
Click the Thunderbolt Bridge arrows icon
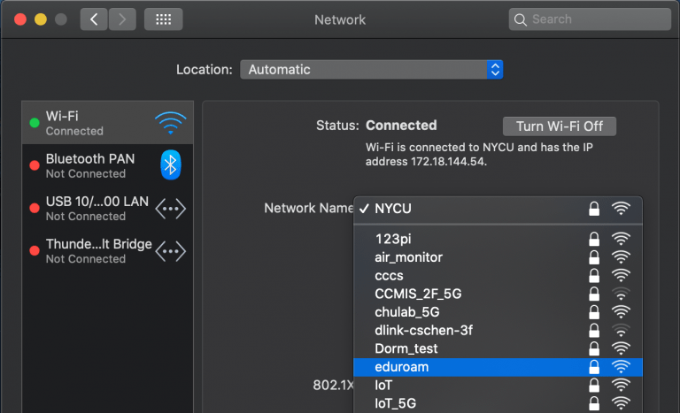click(x=170, y=251)
